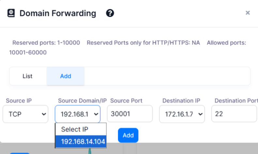Expand the Source Domain/IP dropdown
The height and width of the screenshot is (154, 258).
coord(78,114)
